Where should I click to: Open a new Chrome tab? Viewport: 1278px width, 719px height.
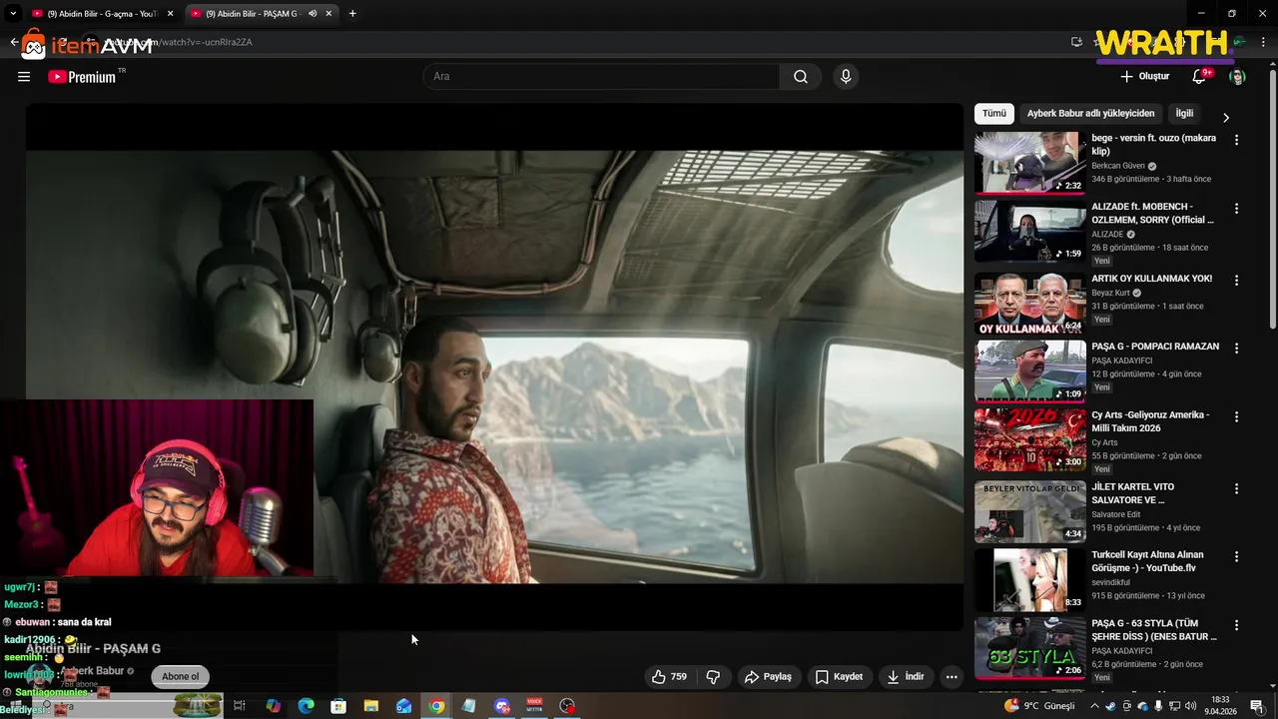352,14
